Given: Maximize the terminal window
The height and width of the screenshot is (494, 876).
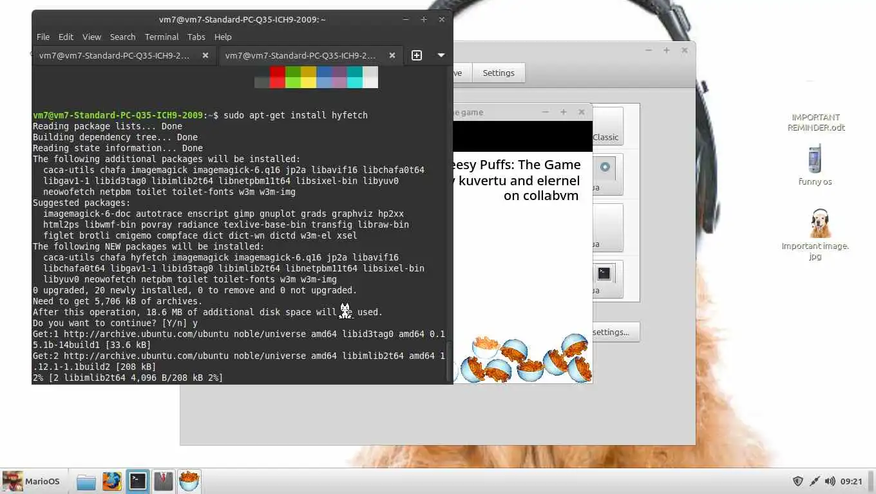Looking at the screenshot, I should coord(423,19).
